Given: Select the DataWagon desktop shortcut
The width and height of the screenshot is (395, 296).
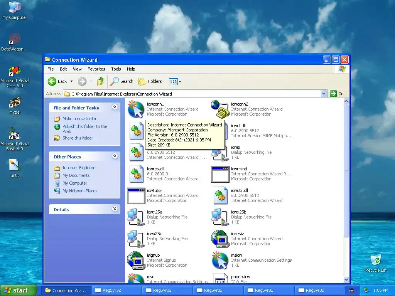Looking at the screenshot, I should click(15, 42).
